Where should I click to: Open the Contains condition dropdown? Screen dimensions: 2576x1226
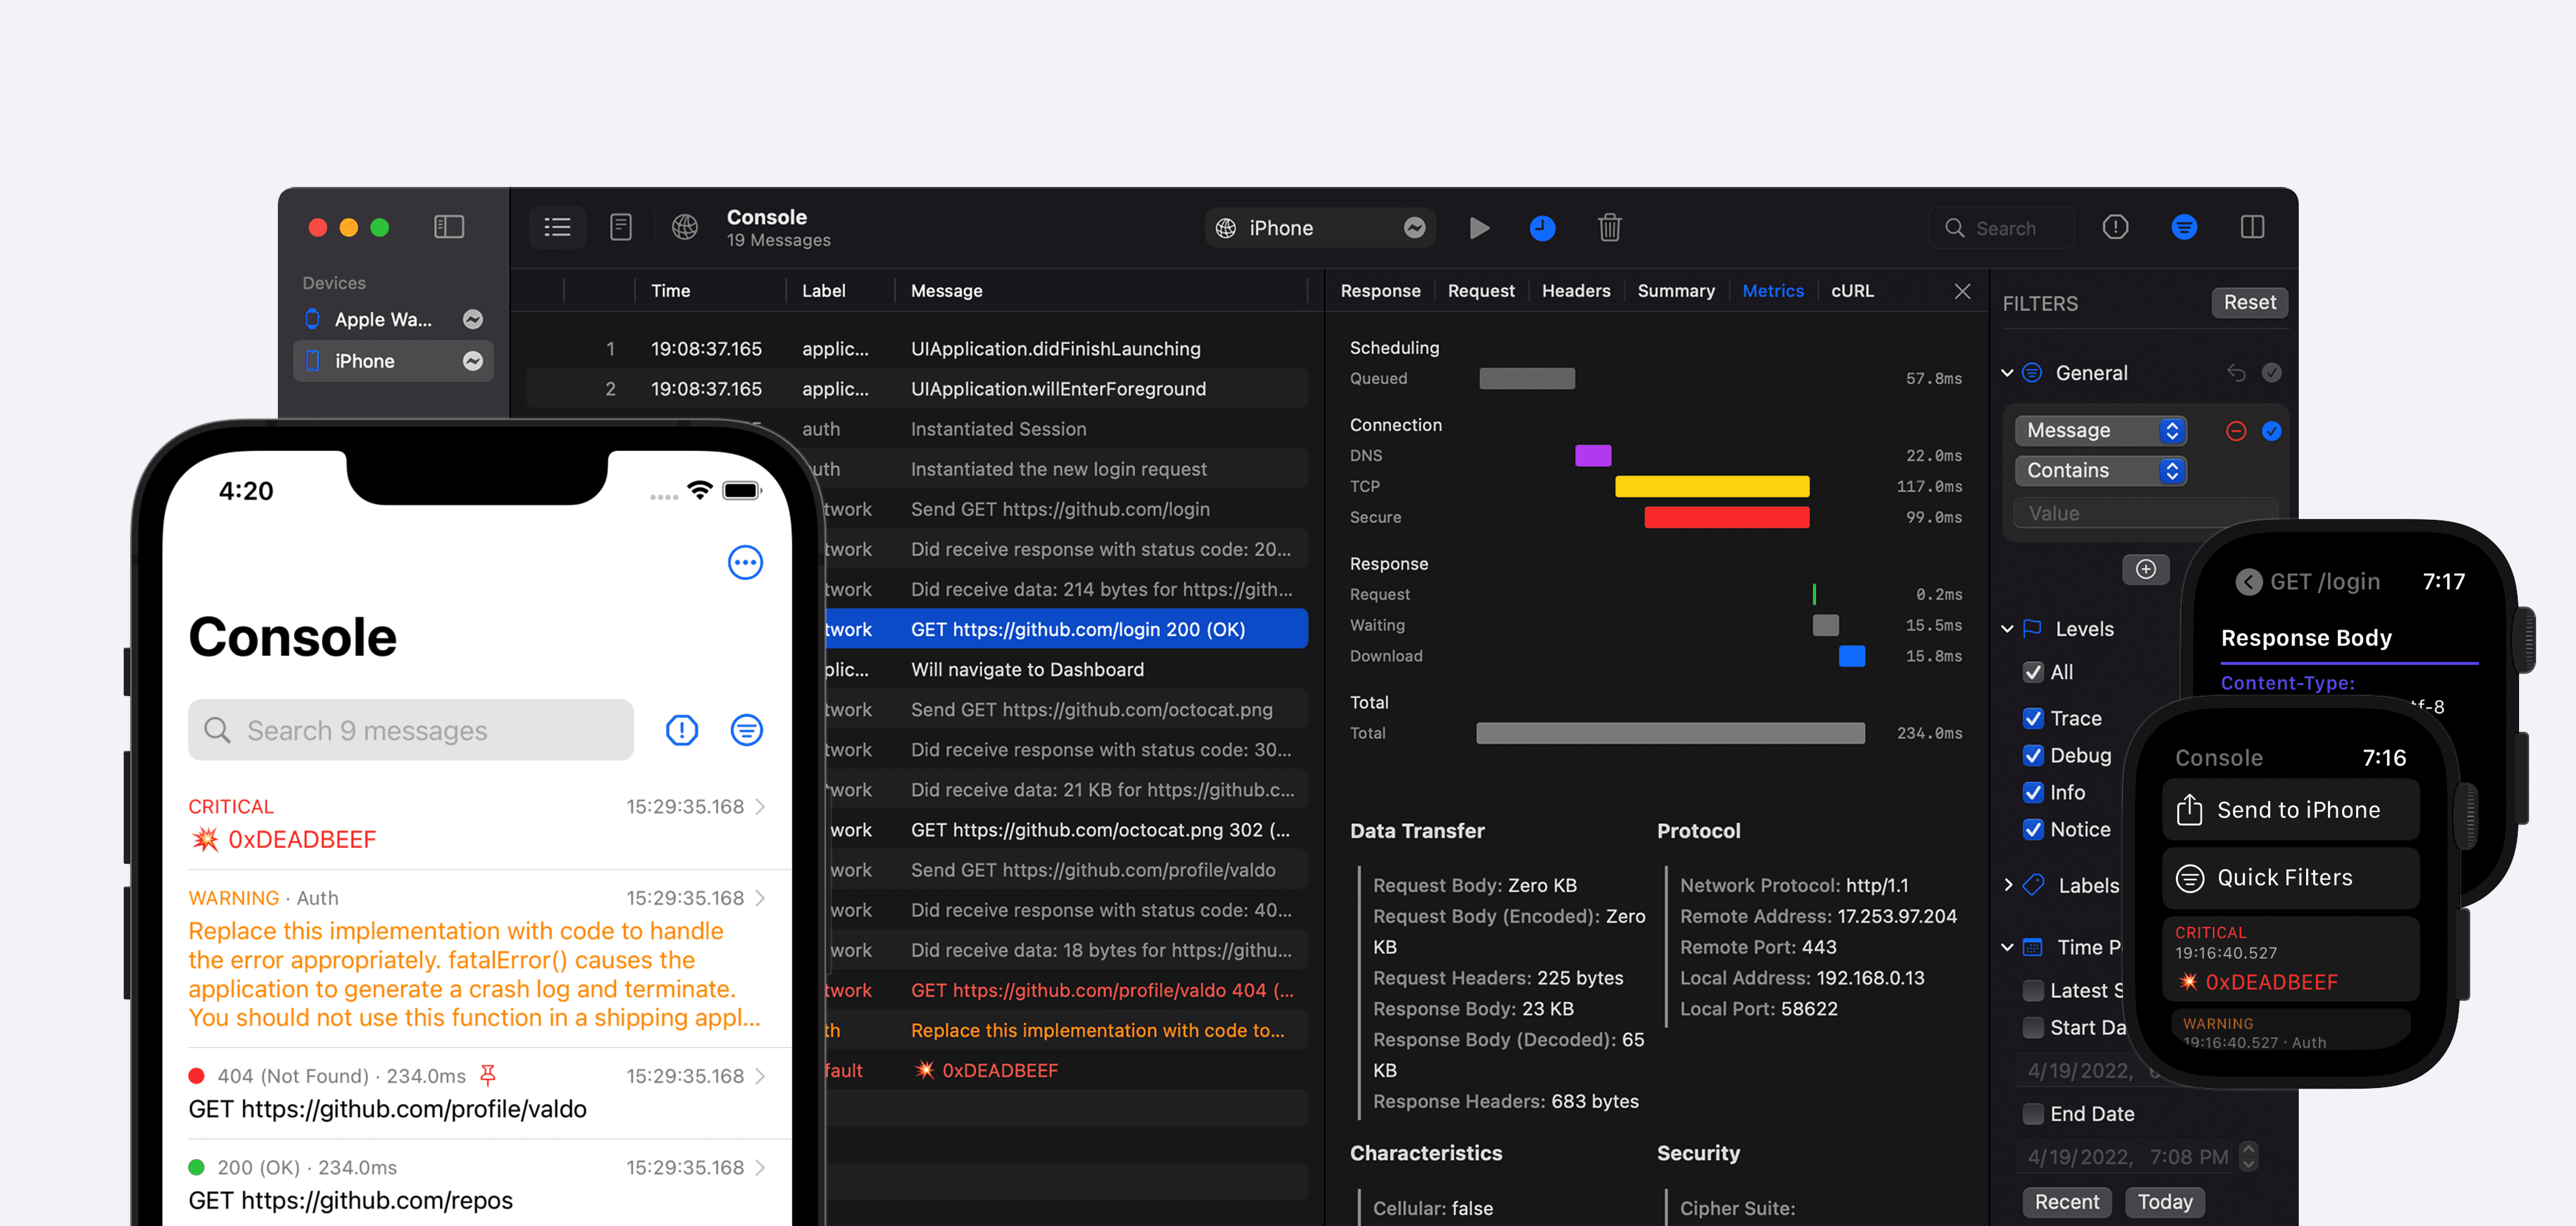pos(2100,471)
